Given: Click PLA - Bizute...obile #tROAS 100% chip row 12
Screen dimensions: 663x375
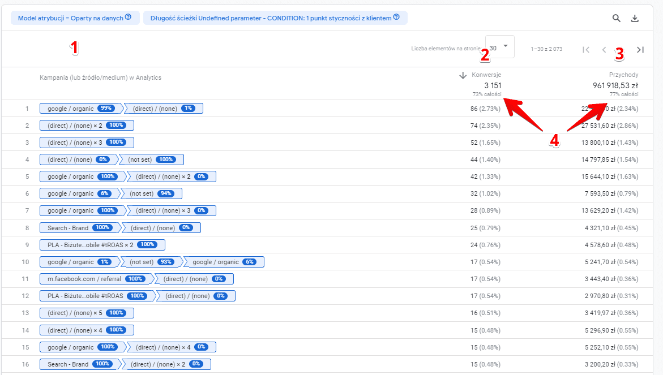Looking at the screenshot, I should pos(97,296).
